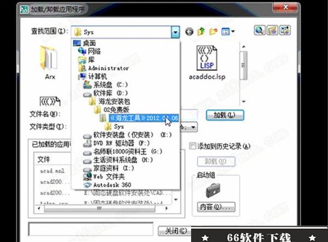
Task: Select the 海龙安装包 folder
Action: click(109, 102)
